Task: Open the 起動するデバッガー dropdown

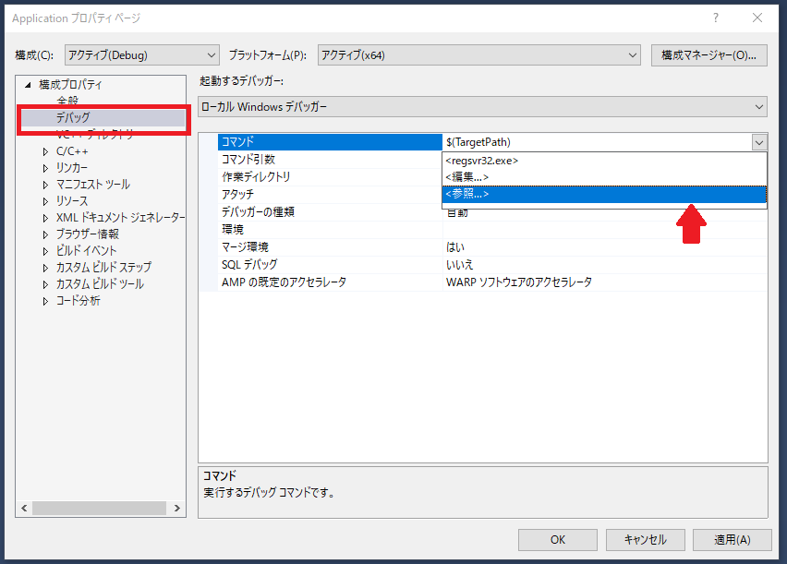Action: (x=482, y=107)
